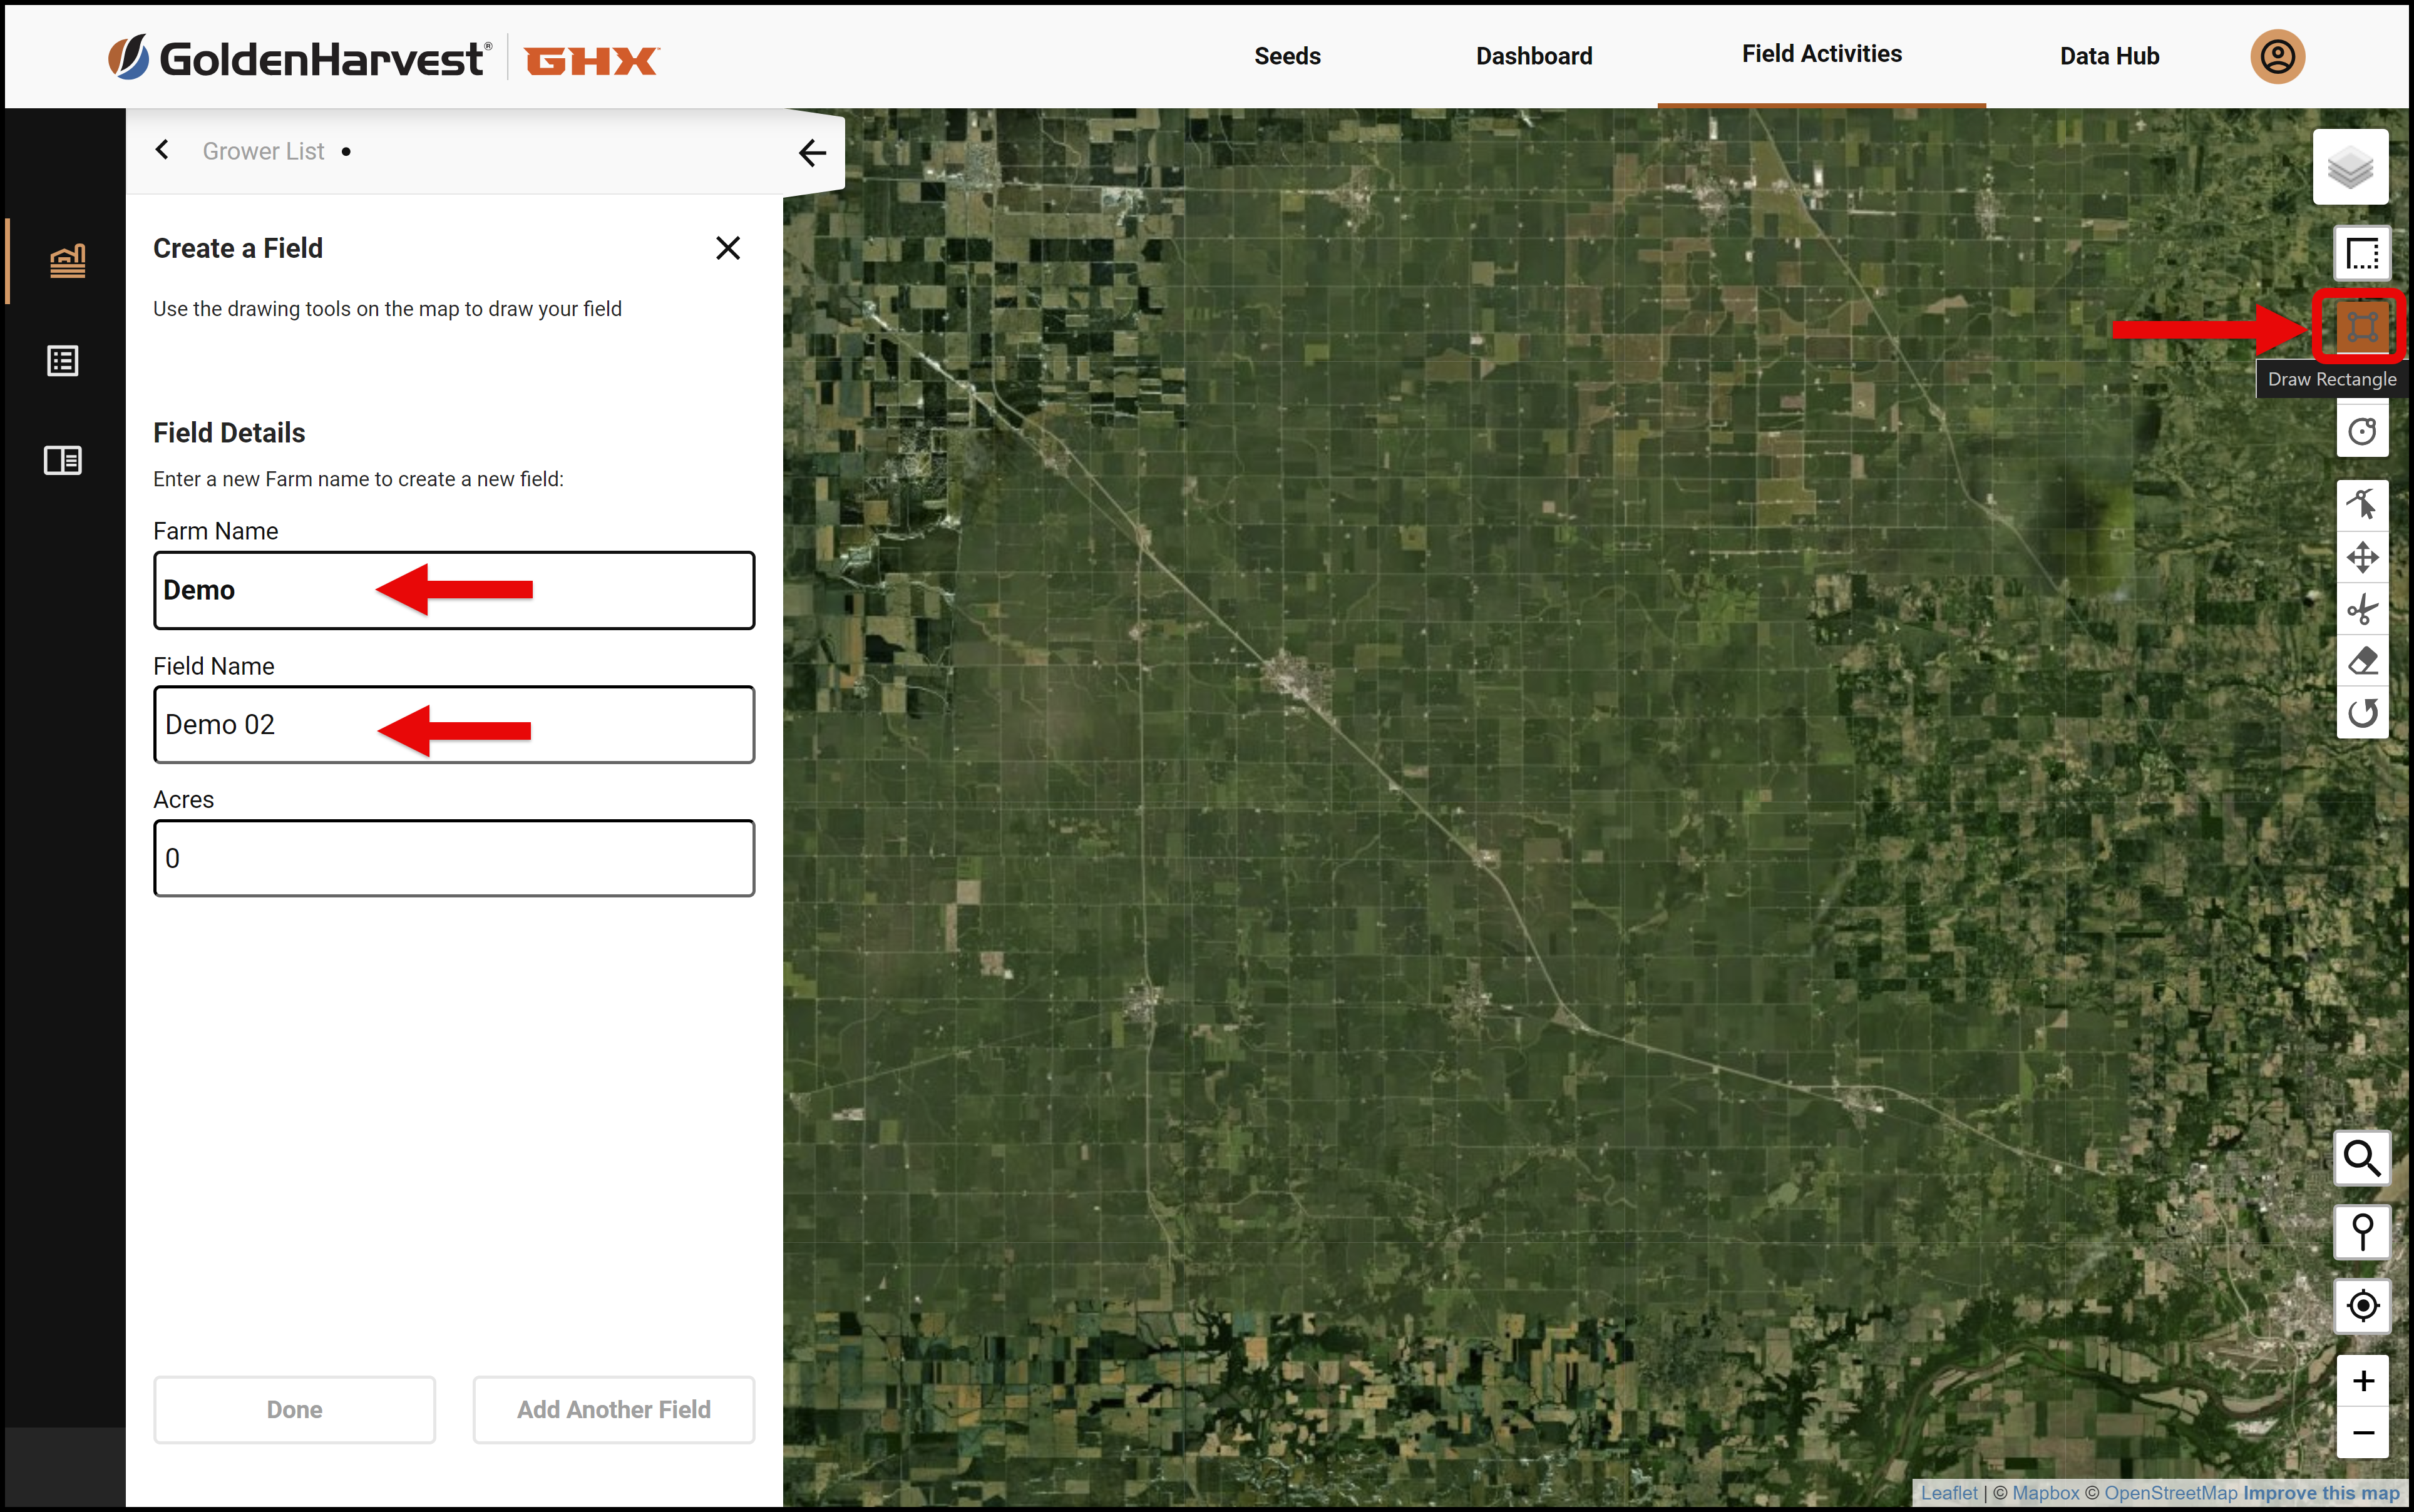This screenshot has height=1512, width=2414.
Task: Open the farm icon in sidebar
Action: pos(67,261)
